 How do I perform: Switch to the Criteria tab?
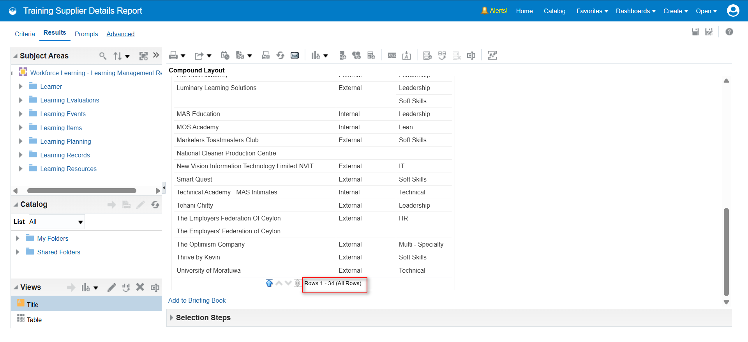point(25,34)
